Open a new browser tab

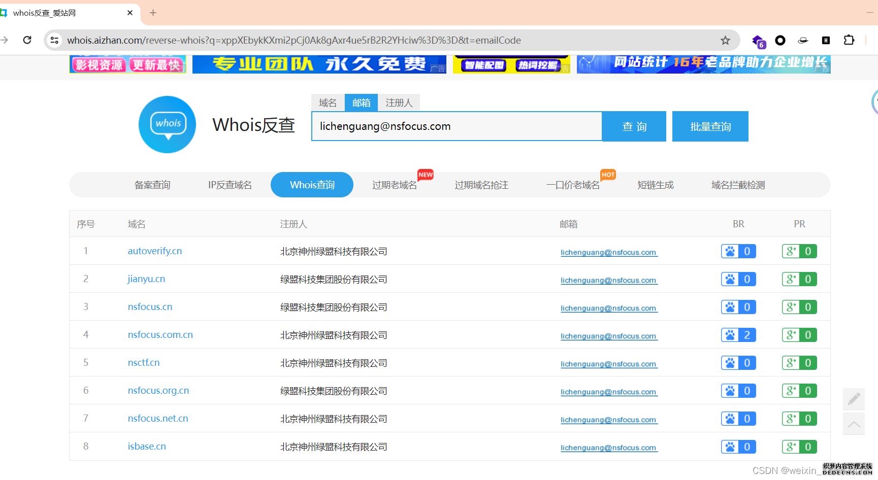(x=153, y=13)
